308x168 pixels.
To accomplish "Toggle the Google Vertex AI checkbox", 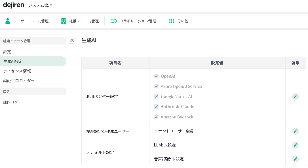I will tap(156, 96).
